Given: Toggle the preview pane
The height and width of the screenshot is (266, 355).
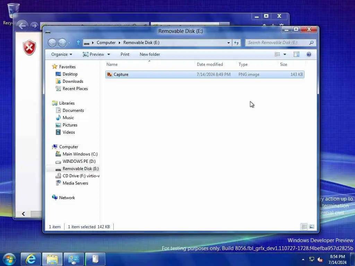Looking at the screenshot, I should 296,54.
